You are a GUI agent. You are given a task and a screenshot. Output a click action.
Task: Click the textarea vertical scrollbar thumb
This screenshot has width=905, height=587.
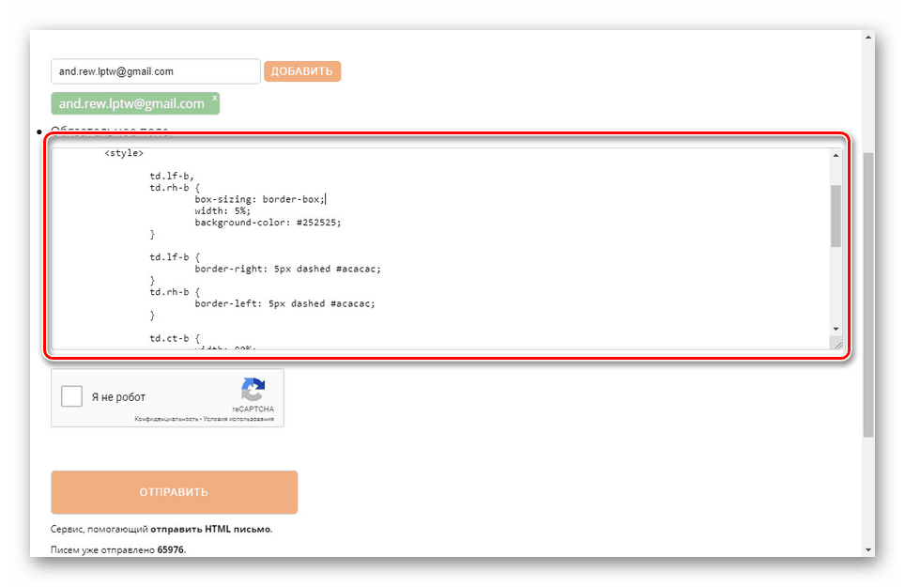pos(836,216)
